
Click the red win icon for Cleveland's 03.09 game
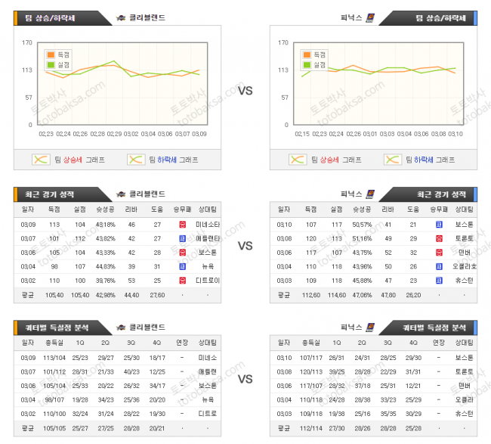coord(182,225)
